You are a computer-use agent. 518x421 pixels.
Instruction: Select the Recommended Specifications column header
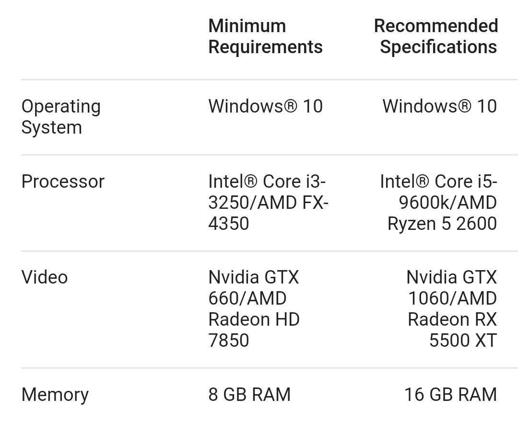click(x=436, y=36)
